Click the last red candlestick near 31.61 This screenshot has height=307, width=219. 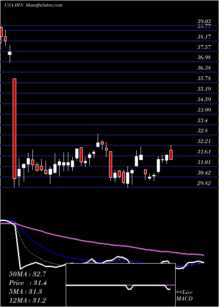pos(171,155)
